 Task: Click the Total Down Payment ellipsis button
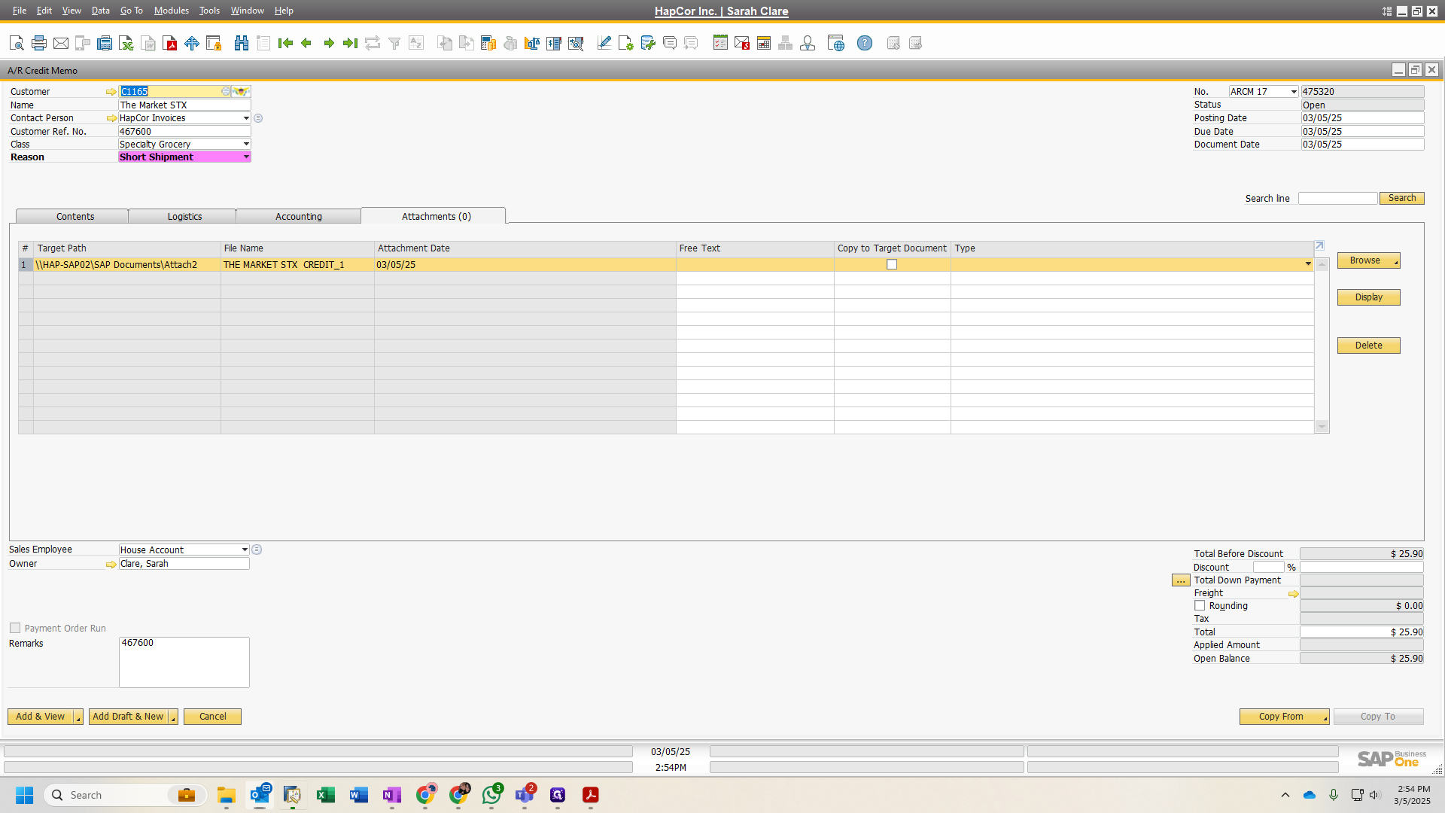point(1181,580)
